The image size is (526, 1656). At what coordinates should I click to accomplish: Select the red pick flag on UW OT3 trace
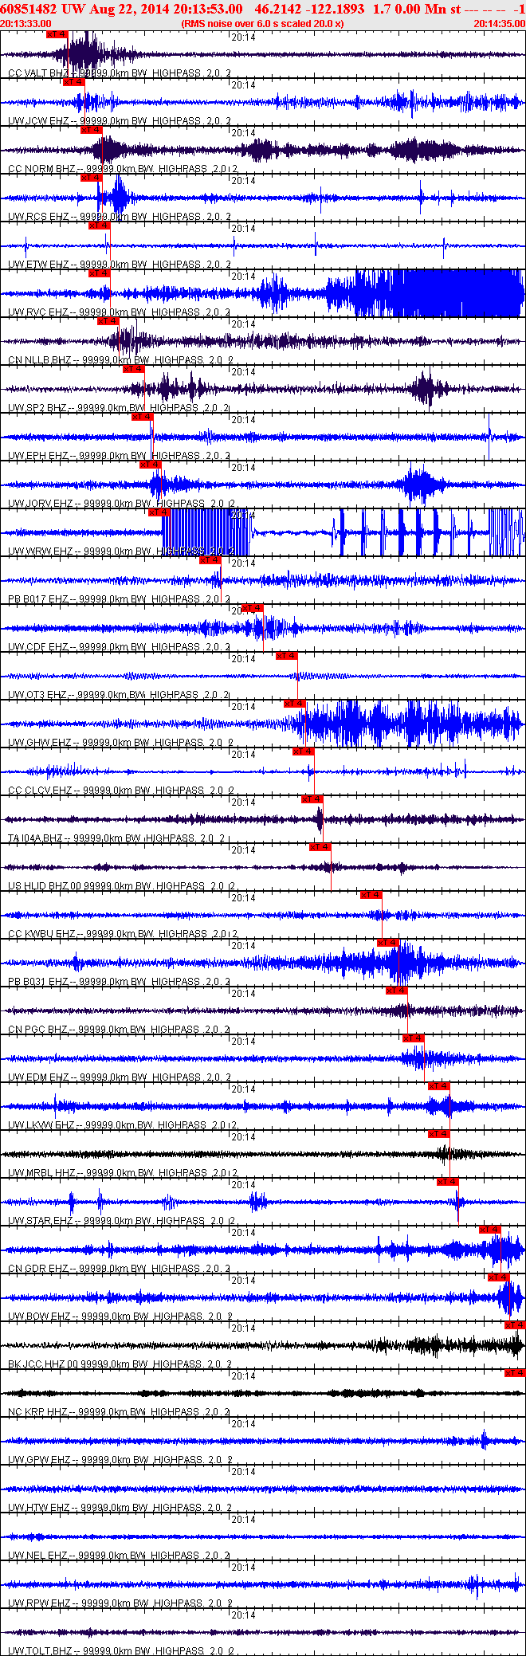tap(287, 656)
